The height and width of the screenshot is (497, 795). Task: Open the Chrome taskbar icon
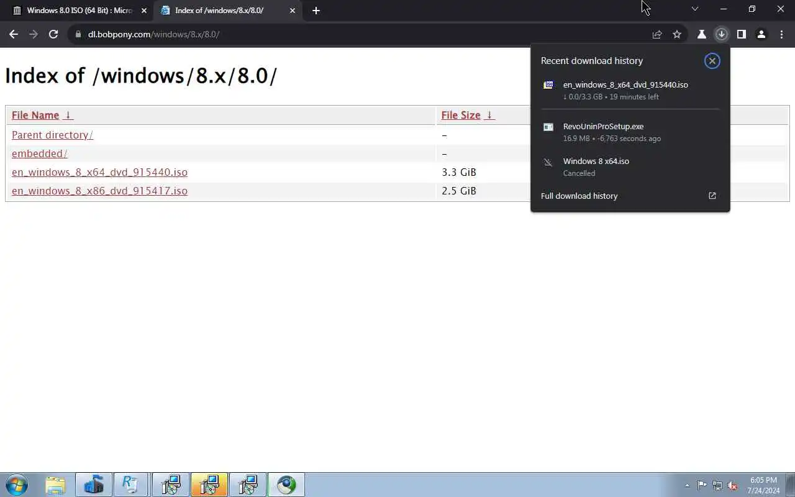[x=286, y=485]
